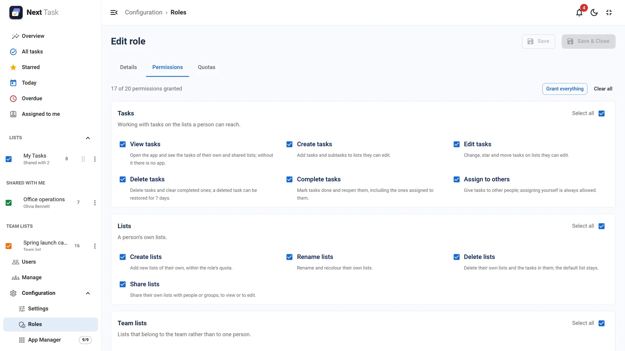Toggle the Spring launch list checkbox

coord(9,246)
